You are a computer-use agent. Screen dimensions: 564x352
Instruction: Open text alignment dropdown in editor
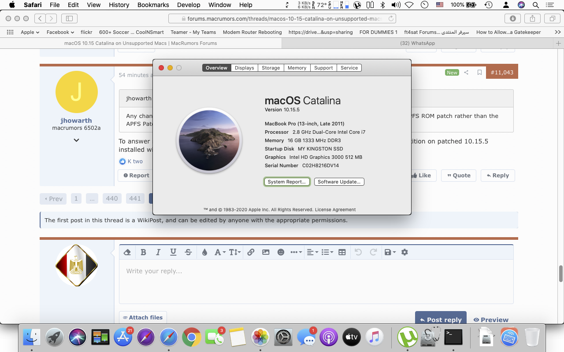(312, 252)
